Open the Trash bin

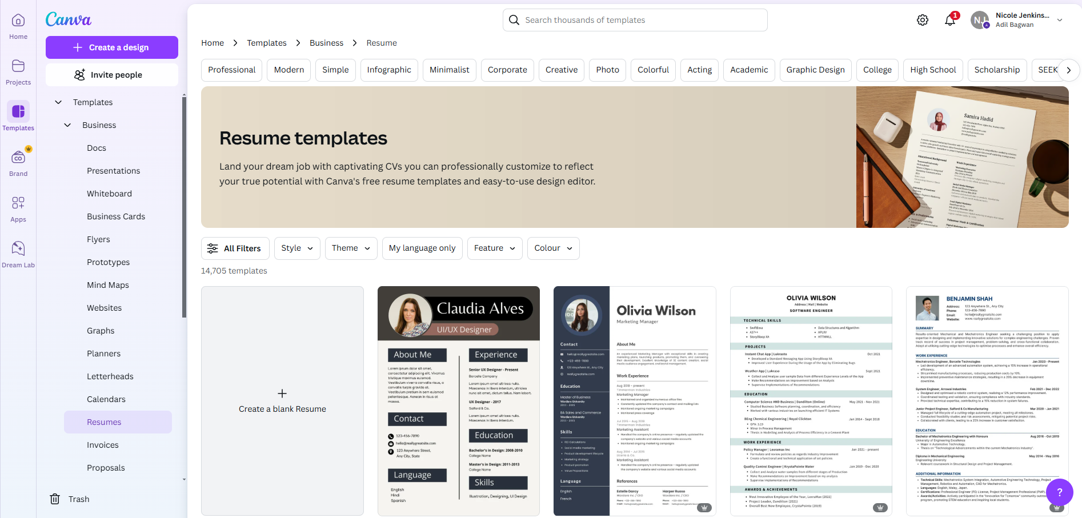(70, 499)
